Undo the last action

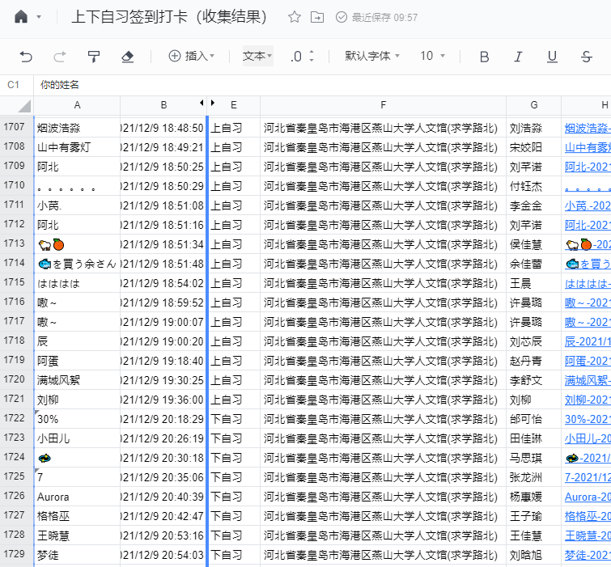point(26,56)
